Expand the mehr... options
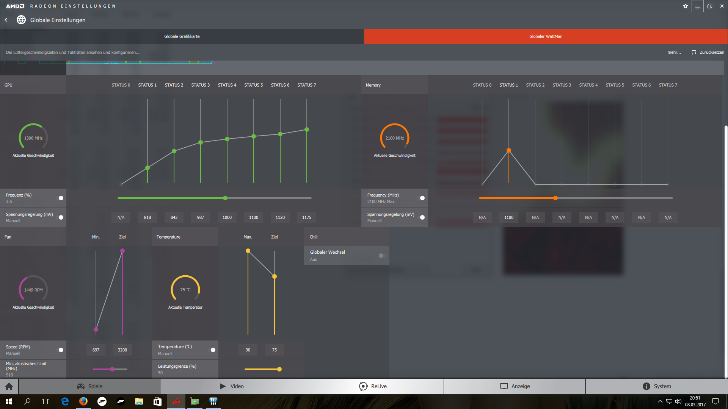Image resolution: width=728 pixels, height=409 pixels. pyautogui.click(x=674, y=52)
